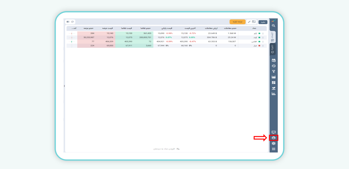Click افزودن نماد به دیده‌بان link
The height and width of the screenshot is (169, 349).
point(166,149)
